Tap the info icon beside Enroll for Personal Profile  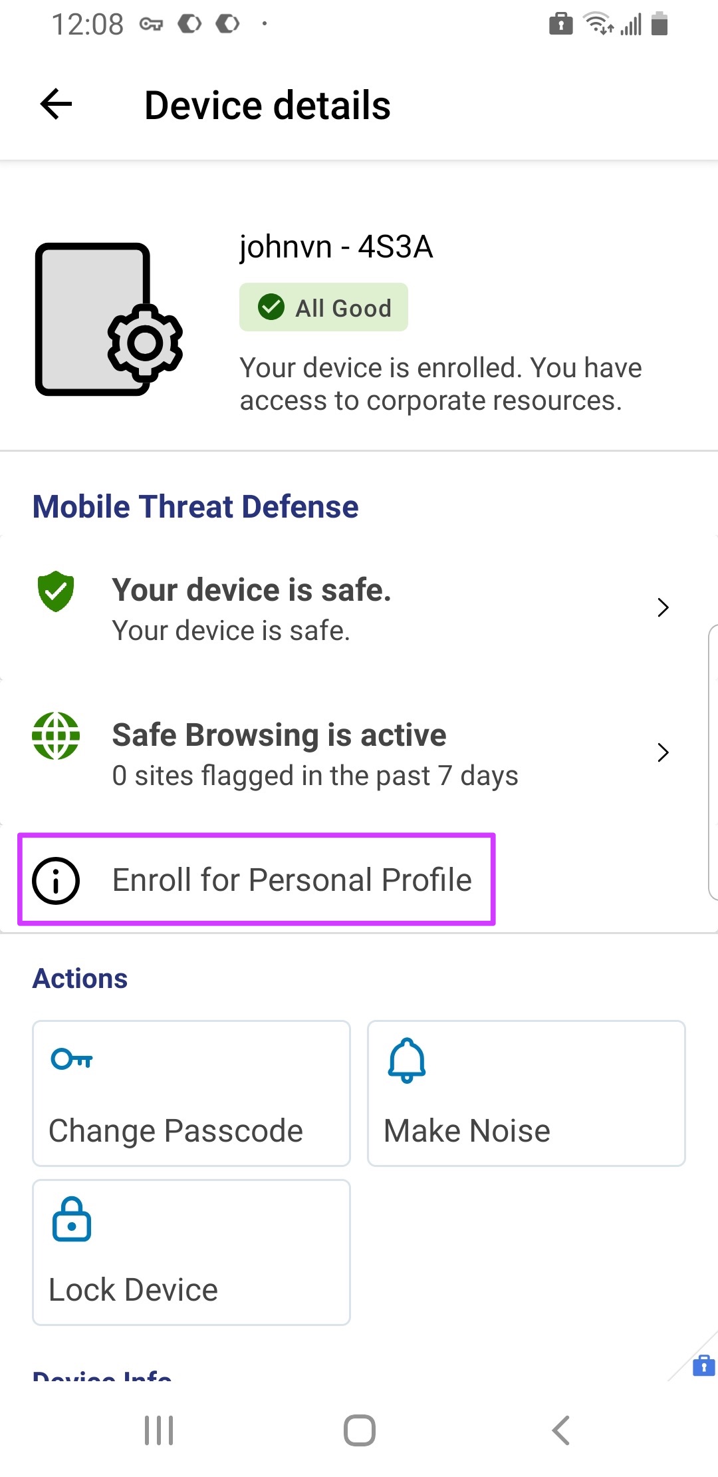pos(56,880)
